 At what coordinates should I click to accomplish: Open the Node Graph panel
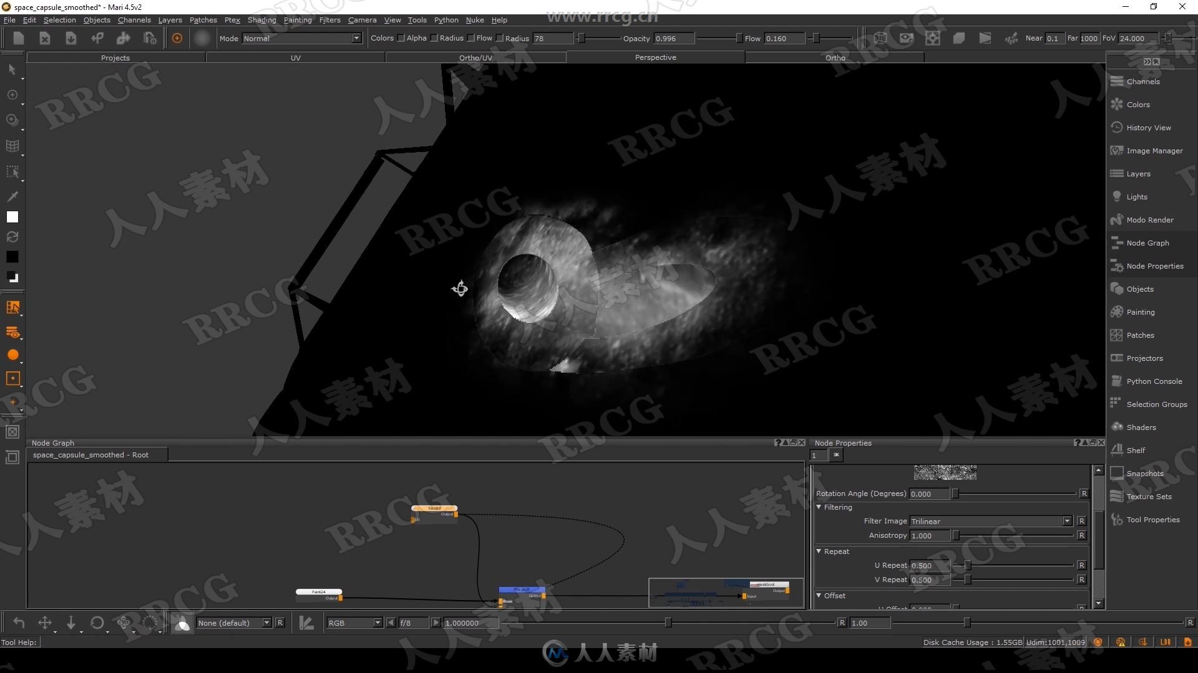tap(1148, 242)
